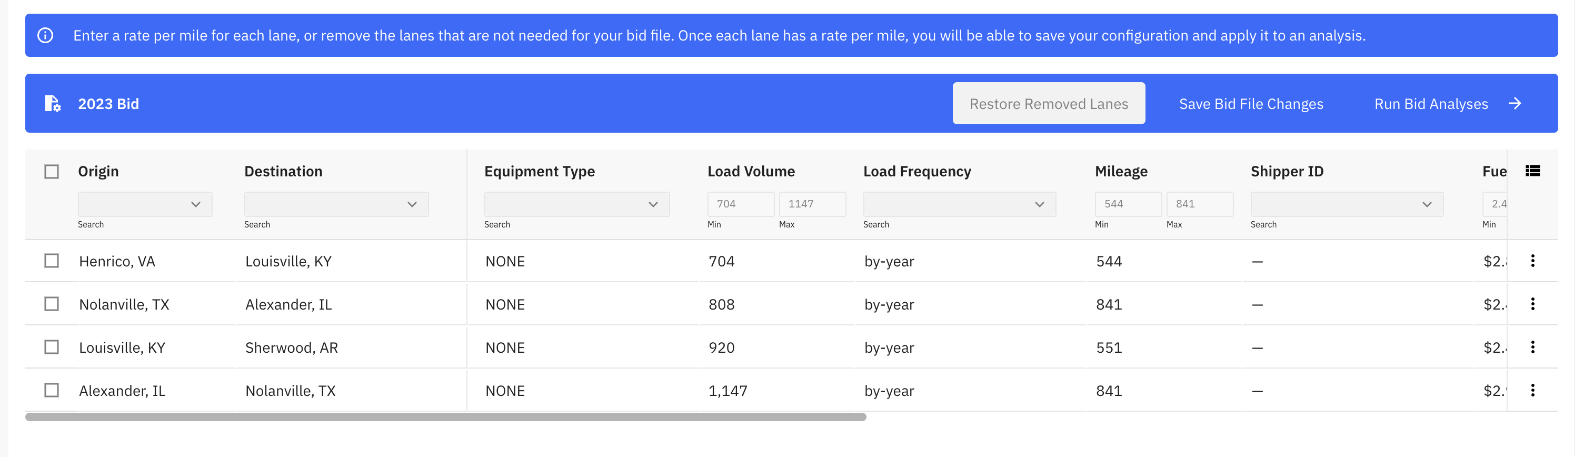
Task: Open the row menu for Louisville, KY origin
Action: [x=1532, y=347]
